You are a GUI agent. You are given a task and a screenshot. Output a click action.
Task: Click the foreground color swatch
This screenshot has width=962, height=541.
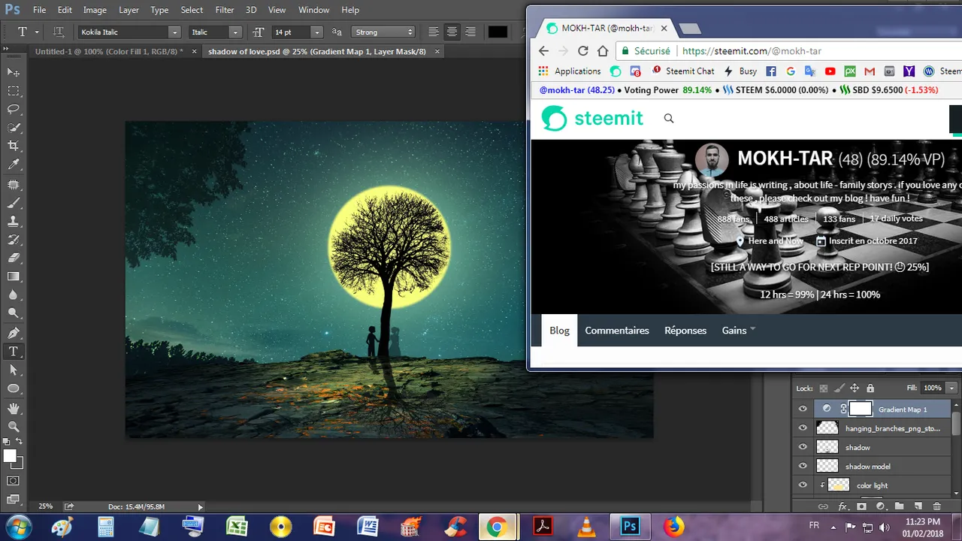coord(10,456)
